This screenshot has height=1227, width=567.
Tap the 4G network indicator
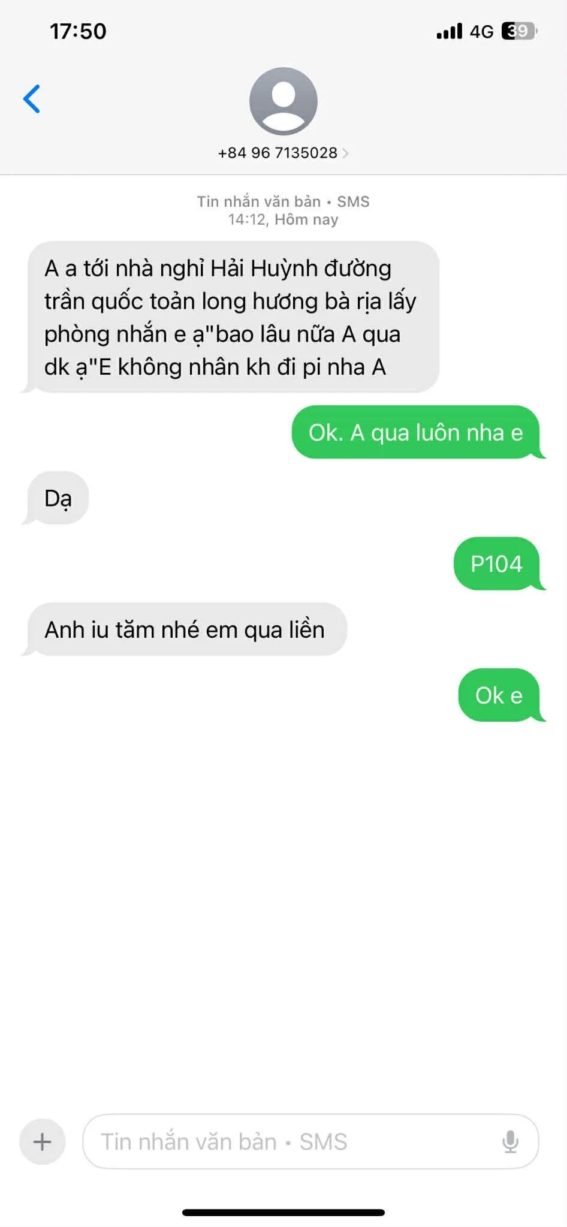[481, 31]
